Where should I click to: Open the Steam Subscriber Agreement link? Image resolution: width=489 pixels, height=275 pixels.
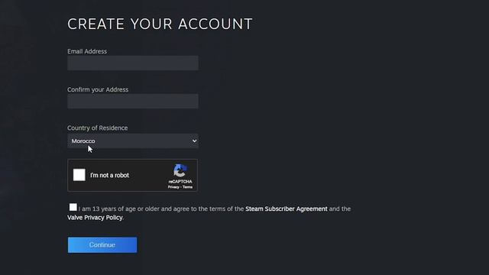click(287, 209)
